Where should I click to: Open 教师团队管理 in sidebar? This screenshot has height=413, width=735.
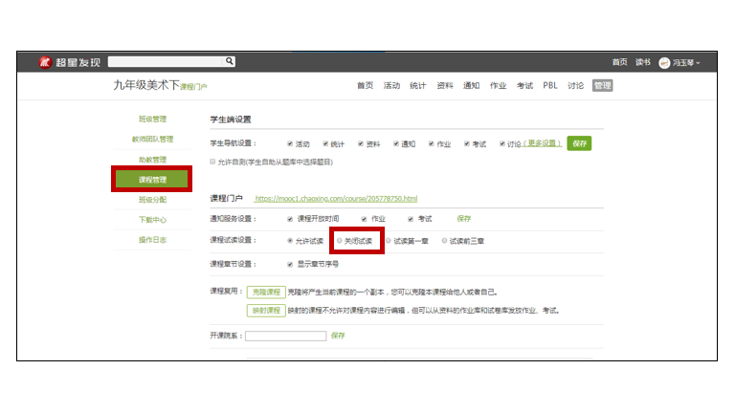[x=152, y=139]
